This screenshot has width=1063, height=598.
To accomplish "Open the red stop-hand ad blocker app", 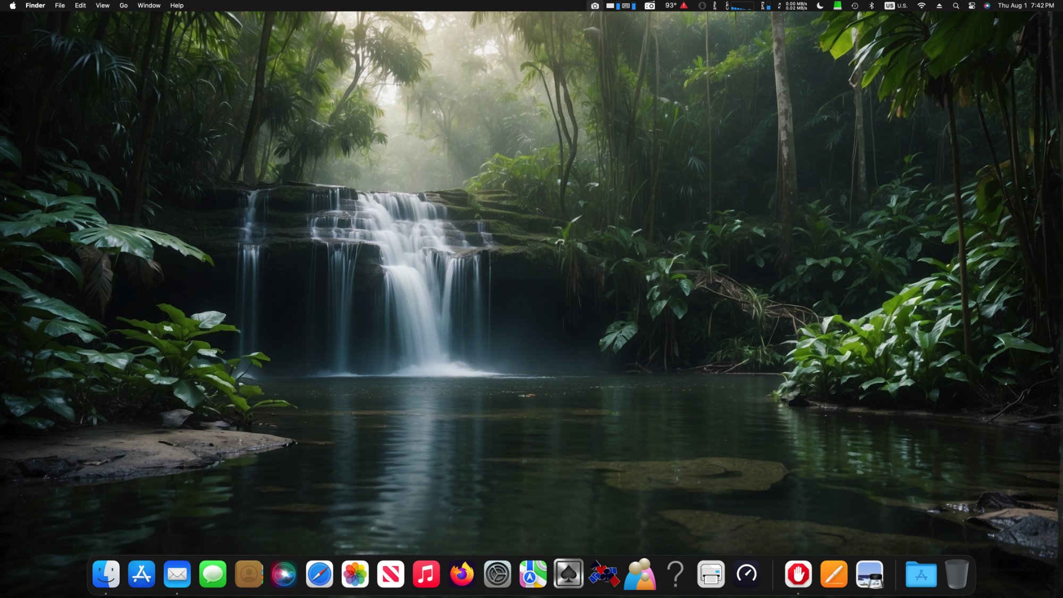I will click(798, 574).
